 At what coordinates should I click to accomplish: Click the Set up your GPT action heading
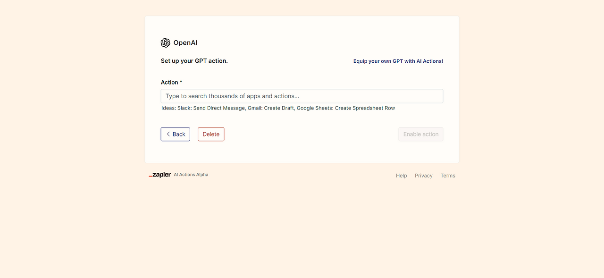coord(194,60)
